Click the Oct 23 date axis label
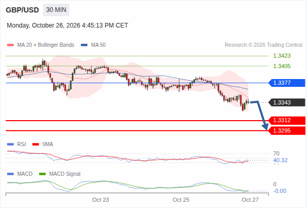The height and width of the screenshot is (208, 307). pyautogui.click(x=100, y=200)
